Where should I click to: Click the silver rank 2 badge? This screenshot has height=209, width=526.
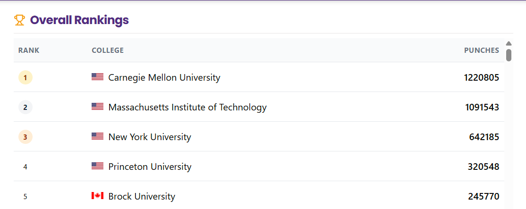click(x=25, y=107)
